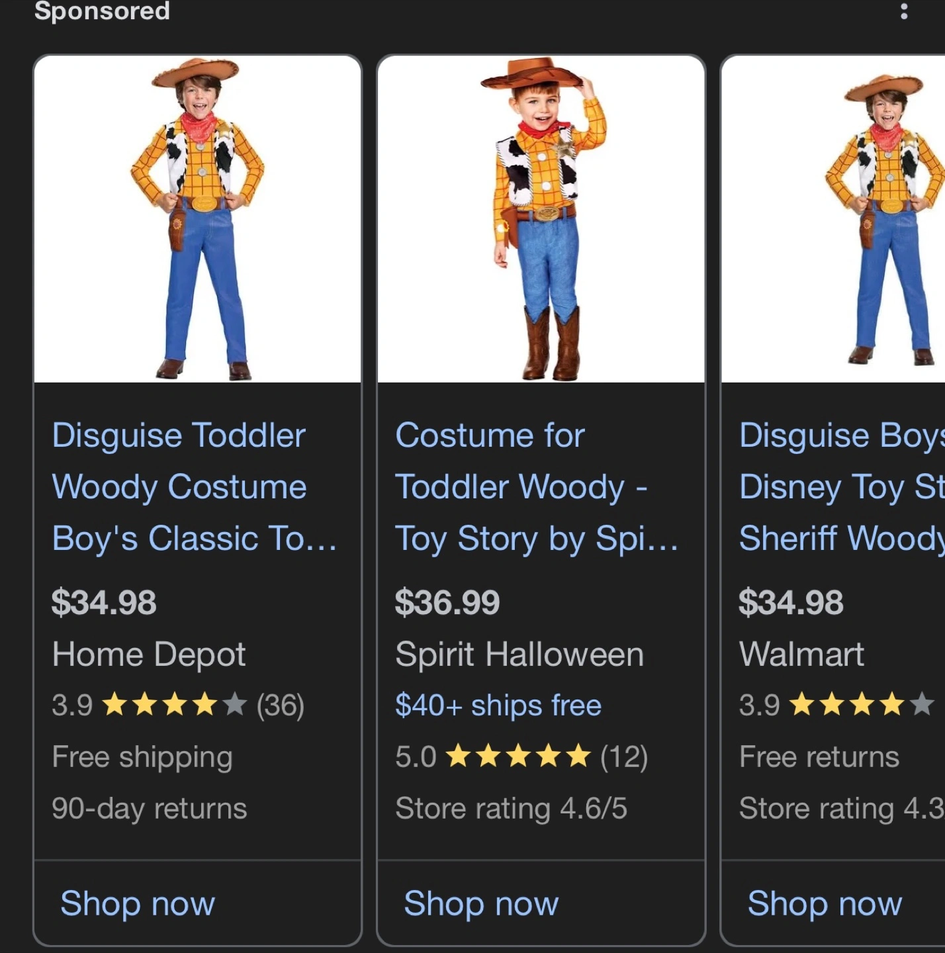Viewport: 945px width, 953px height.
Task: Tap the $40+ ships free offer
Action: [x=498, y=705]
